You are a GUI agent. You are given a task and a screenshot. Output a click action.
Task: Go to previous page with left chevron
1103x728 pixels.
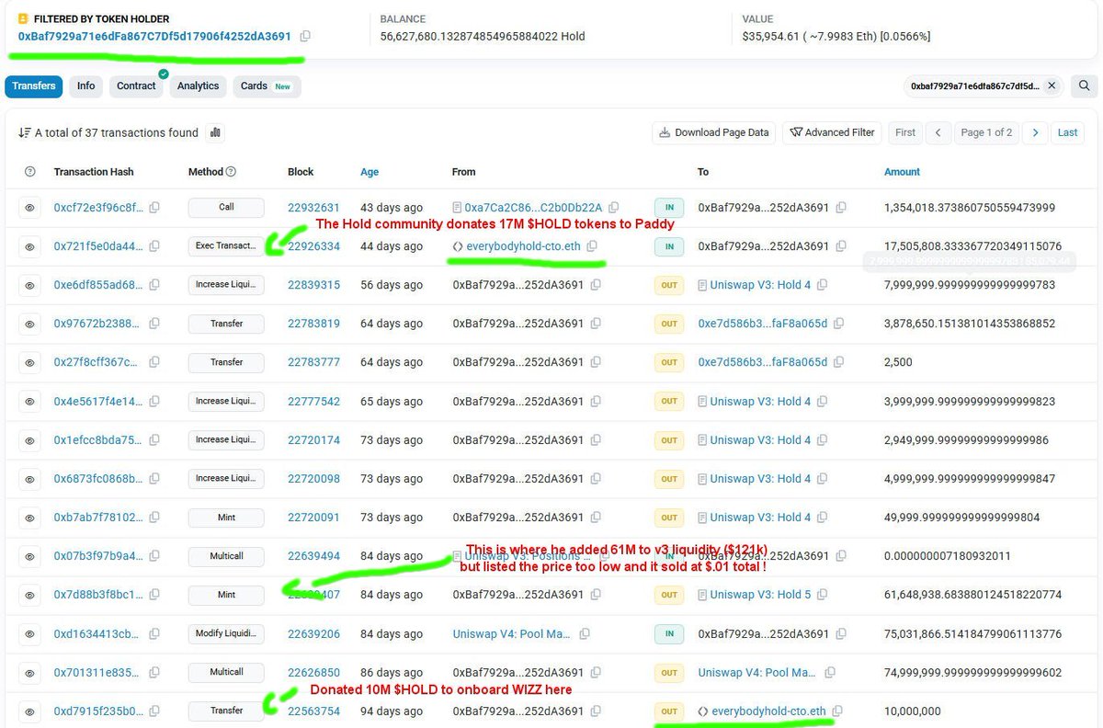coord(938,132)
